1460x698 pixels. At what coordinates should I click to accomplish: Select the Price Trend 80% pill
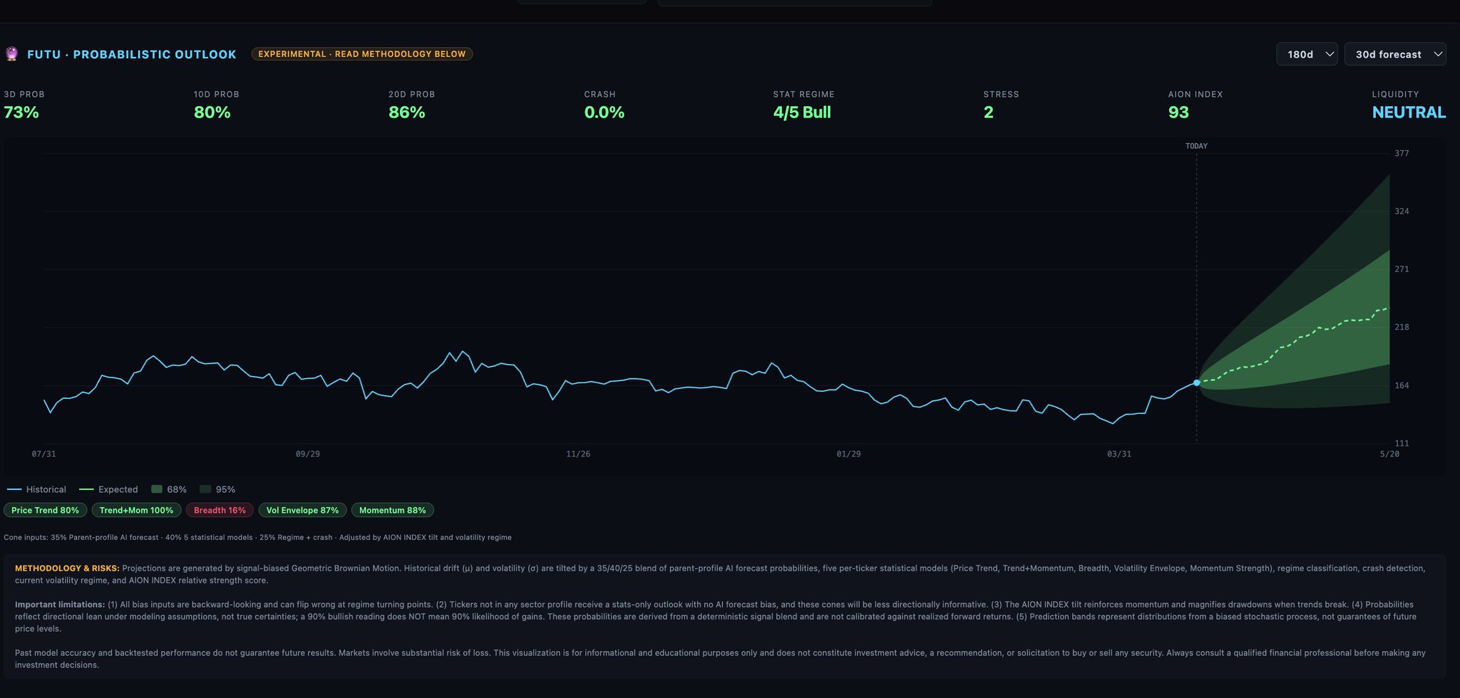pos(46,510)
